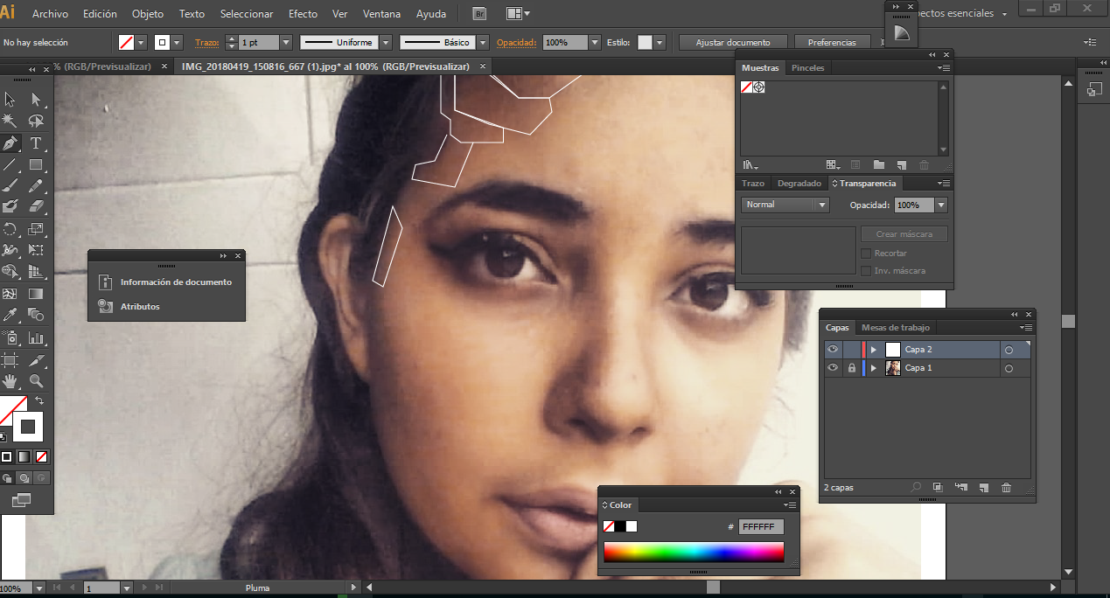1110x598 pixels.
Task: Select the Artboard tool
Action: (x=10, y=359)
